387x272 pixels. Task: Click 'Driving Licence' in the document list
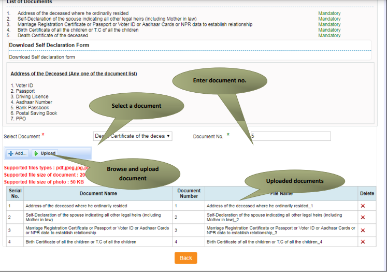point(32,96)
